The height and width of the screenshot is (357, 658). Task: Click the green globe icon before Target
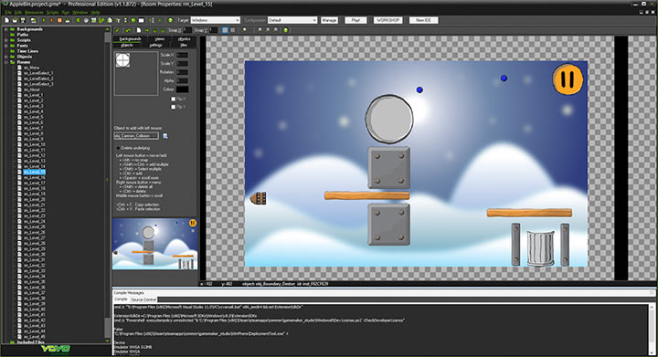tap(170, 20)
